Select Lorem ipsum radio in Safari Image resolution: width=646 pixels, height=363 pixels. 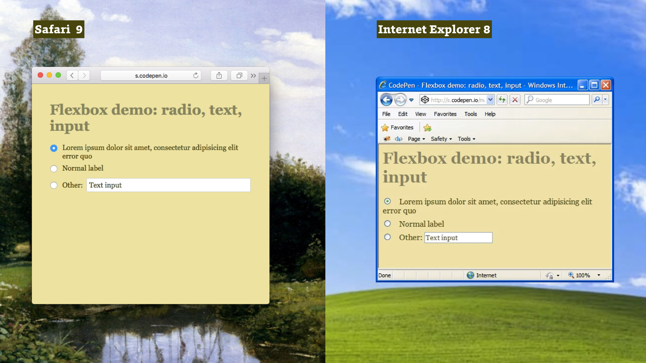point(54,148)
